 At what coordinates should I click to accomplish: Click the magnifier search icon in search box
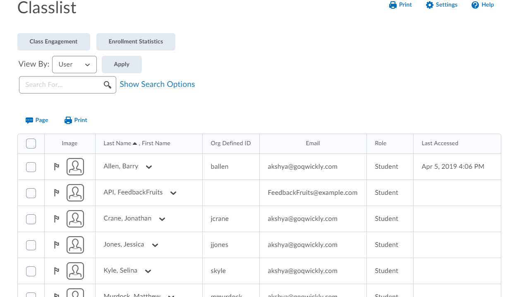pyautogui.click(x=108, y=85)
